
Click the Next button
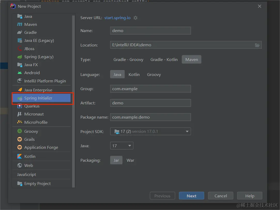click(x=191, y=196)
